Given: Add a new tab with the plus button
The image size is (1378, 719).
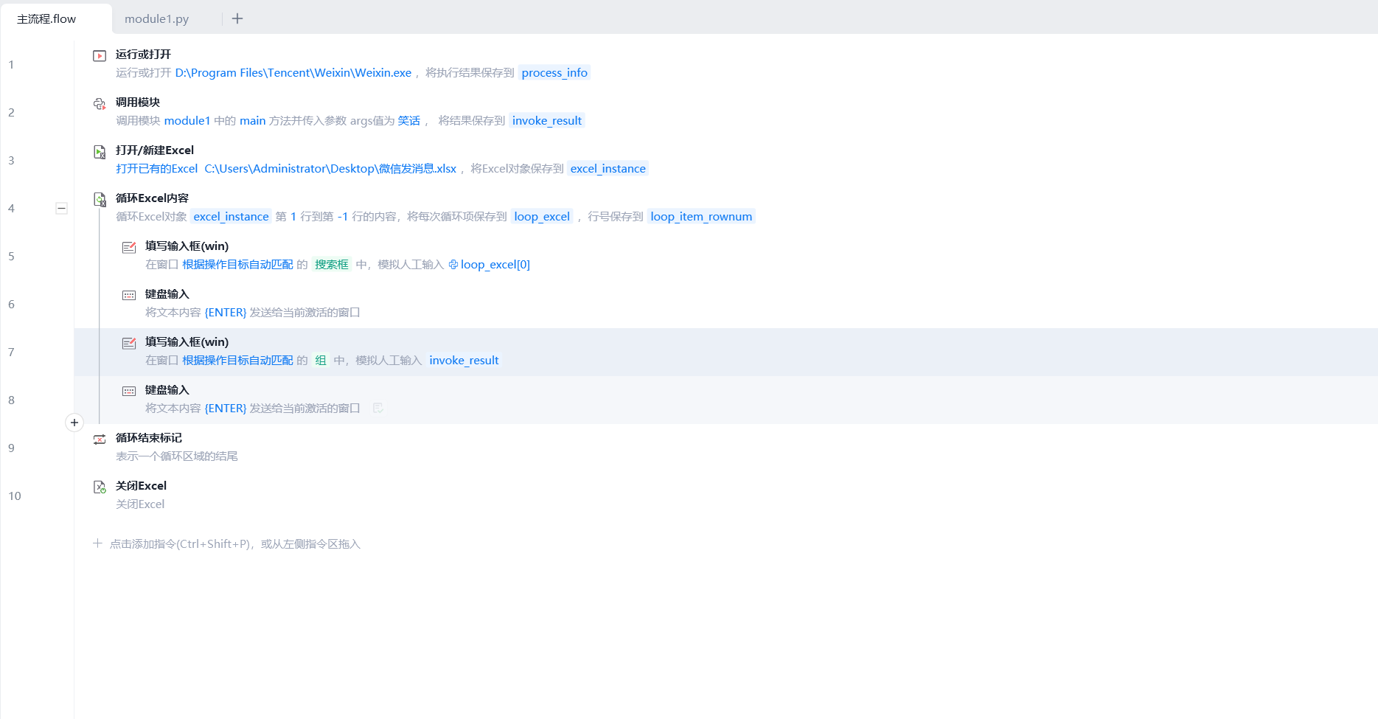Looking at the screenshot, I should click(237, 18).
